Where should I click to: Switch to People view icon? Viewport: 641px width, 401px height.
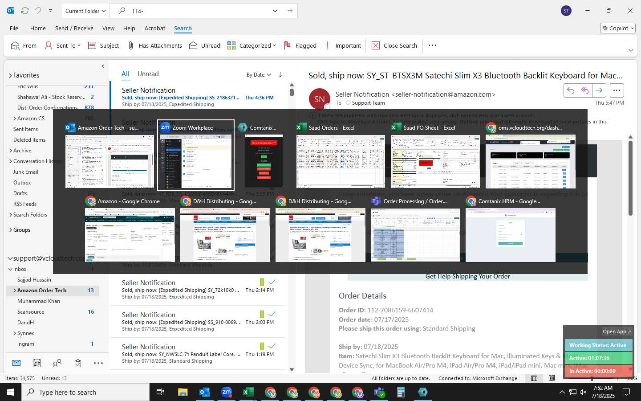click(x=57, y=363)
